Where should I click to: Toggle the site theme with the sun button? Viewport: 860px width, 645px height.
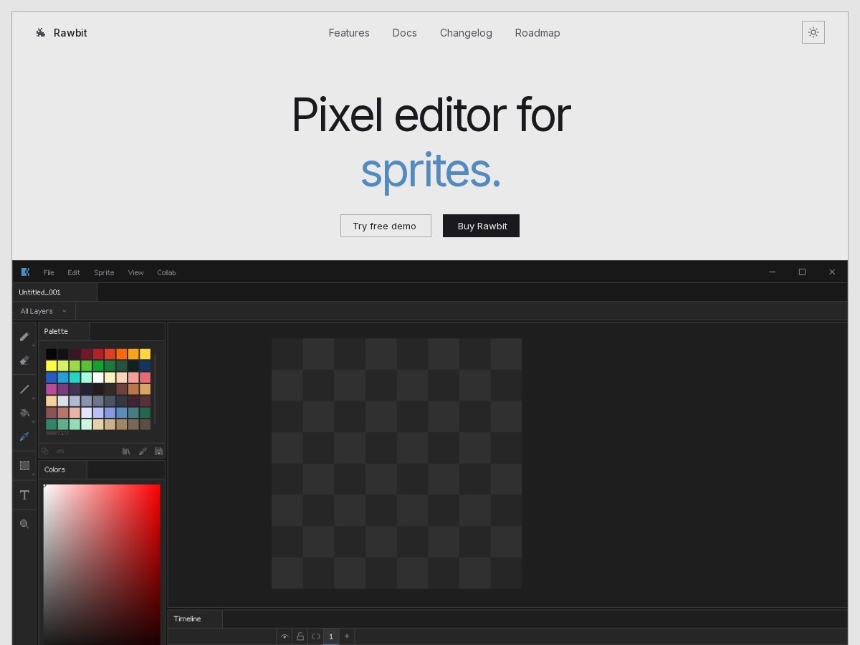813,32
